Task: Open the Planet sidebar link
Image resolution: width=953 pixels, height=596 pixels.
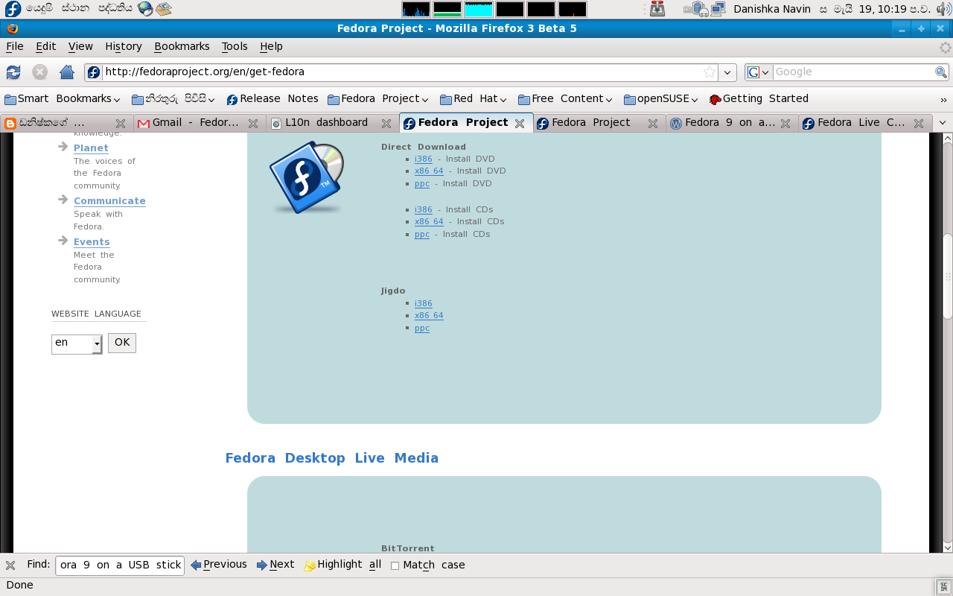Action: (91, 148)
